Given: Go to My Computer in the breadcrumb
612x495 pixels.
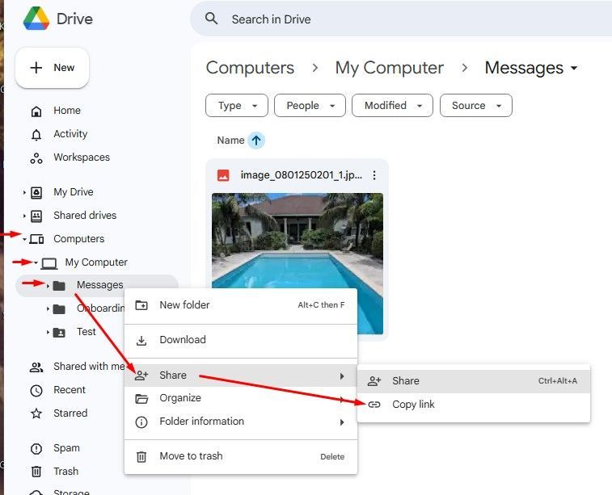Looking at the screenshot, I should (x=389, y=68).
